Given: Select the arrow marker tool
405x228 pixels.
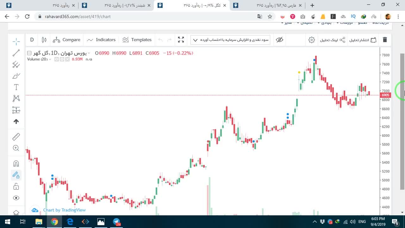Looking at the screenshot, I should click(x=16, y=122).
